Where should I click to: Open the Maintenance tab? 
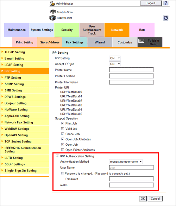pyautogui.click(x=17, y=30)
